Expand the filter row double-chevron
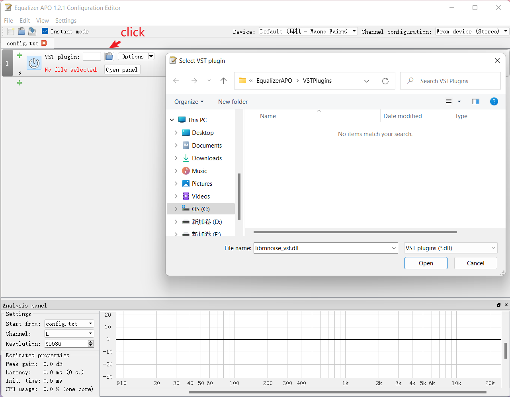This screenshot has height=397, width=510. point(20,73)
